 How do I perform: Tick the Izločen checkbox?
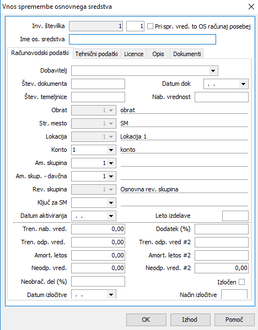(x=242, y=282)
